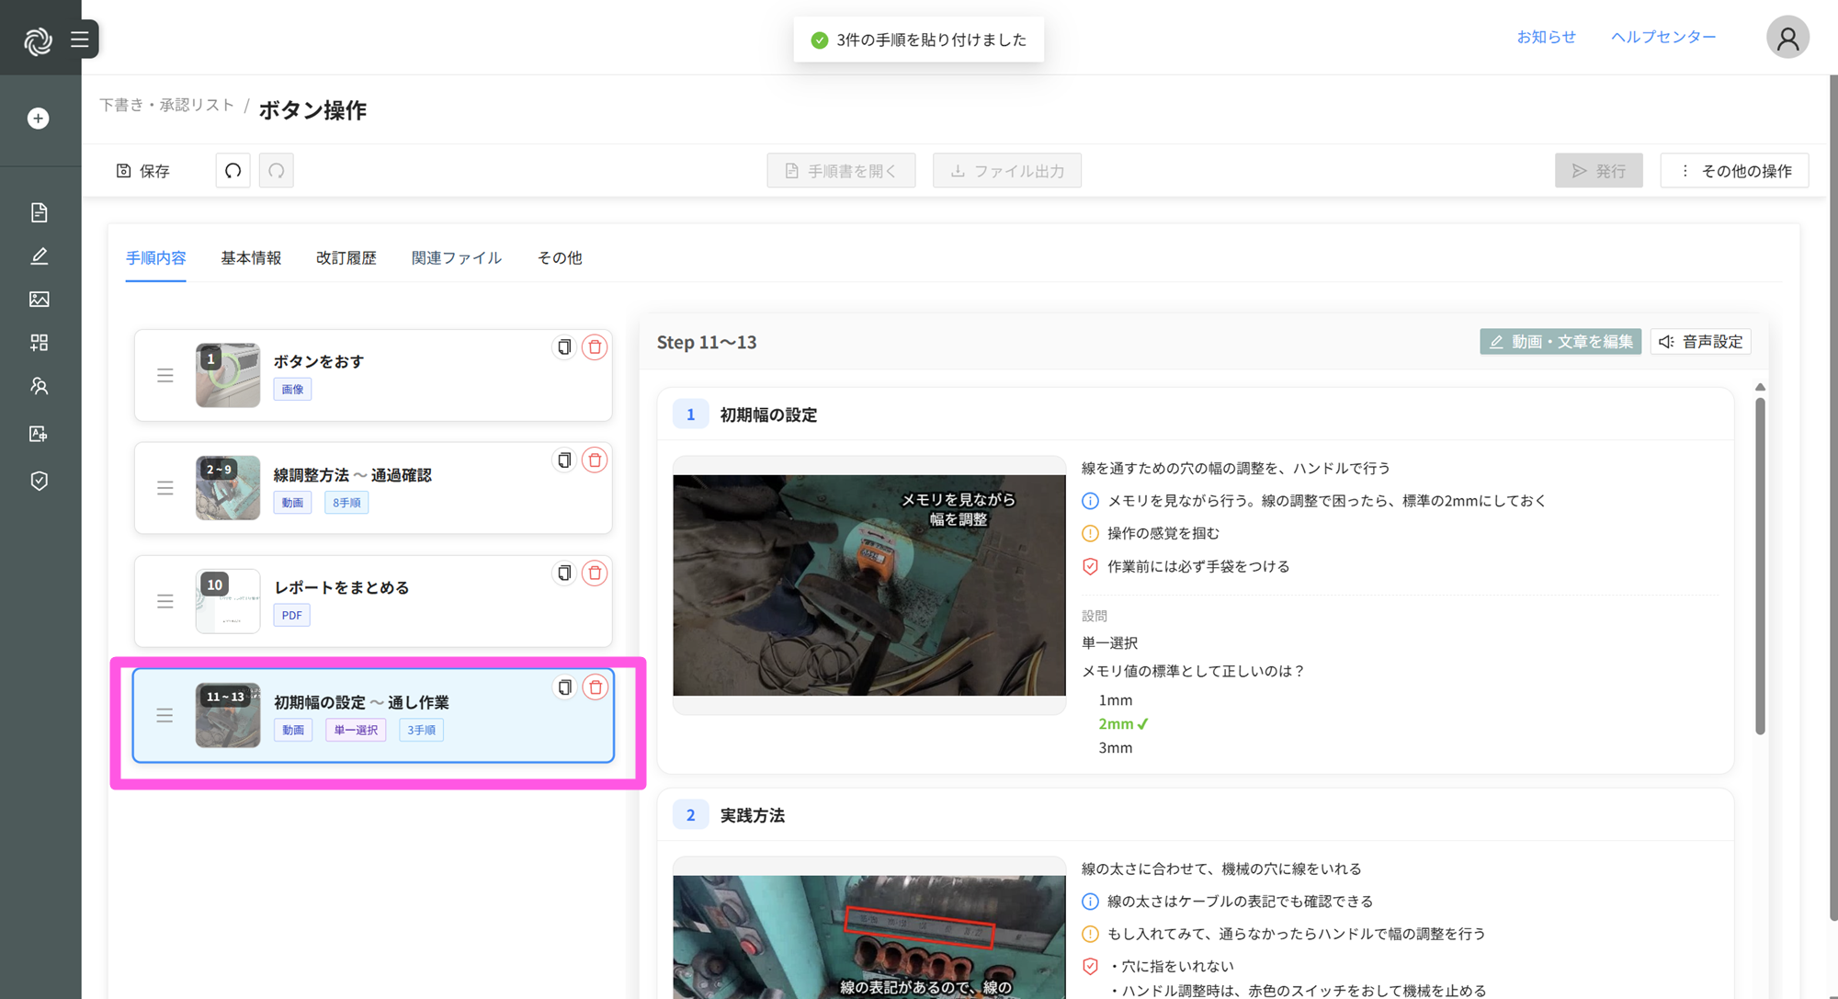Grab drag handle of 線調整方法 step
1838x999 pixels.
(x=165, y=488)
